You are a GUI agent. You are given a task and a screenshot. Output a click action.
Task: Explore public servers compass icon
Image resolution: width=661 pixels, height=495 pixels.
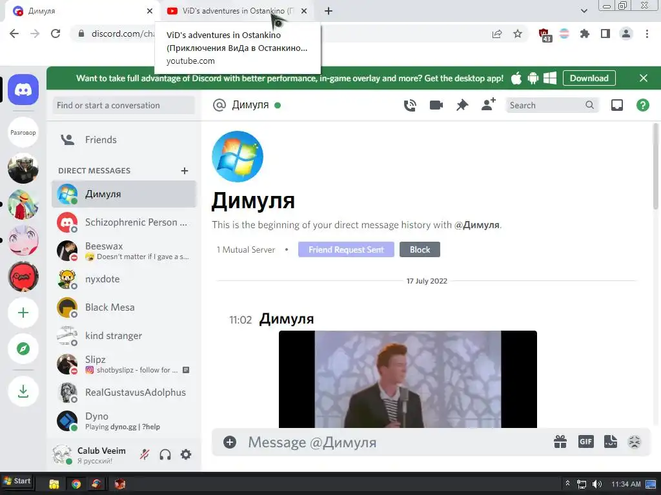[23, 349]
